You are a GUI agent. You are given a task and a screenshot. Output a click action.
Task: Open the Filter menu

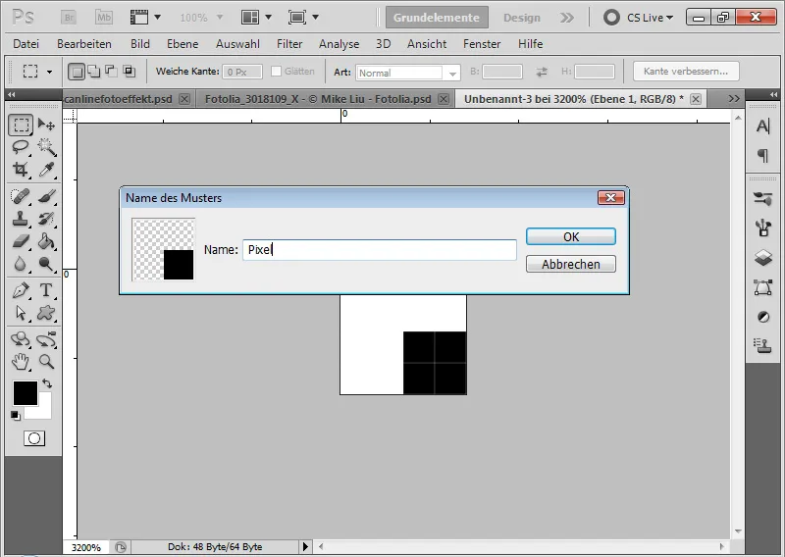289,44
